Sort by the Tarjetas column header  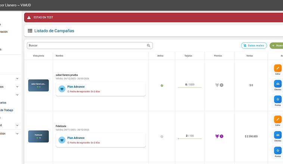click(x=189, y=56)
